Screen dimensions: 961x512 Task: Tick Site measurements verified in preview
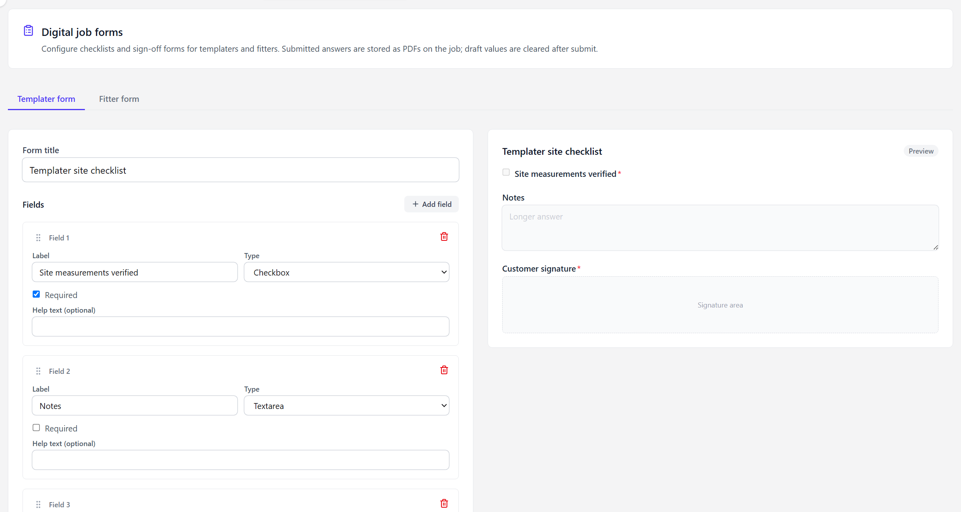coord(506,173)
